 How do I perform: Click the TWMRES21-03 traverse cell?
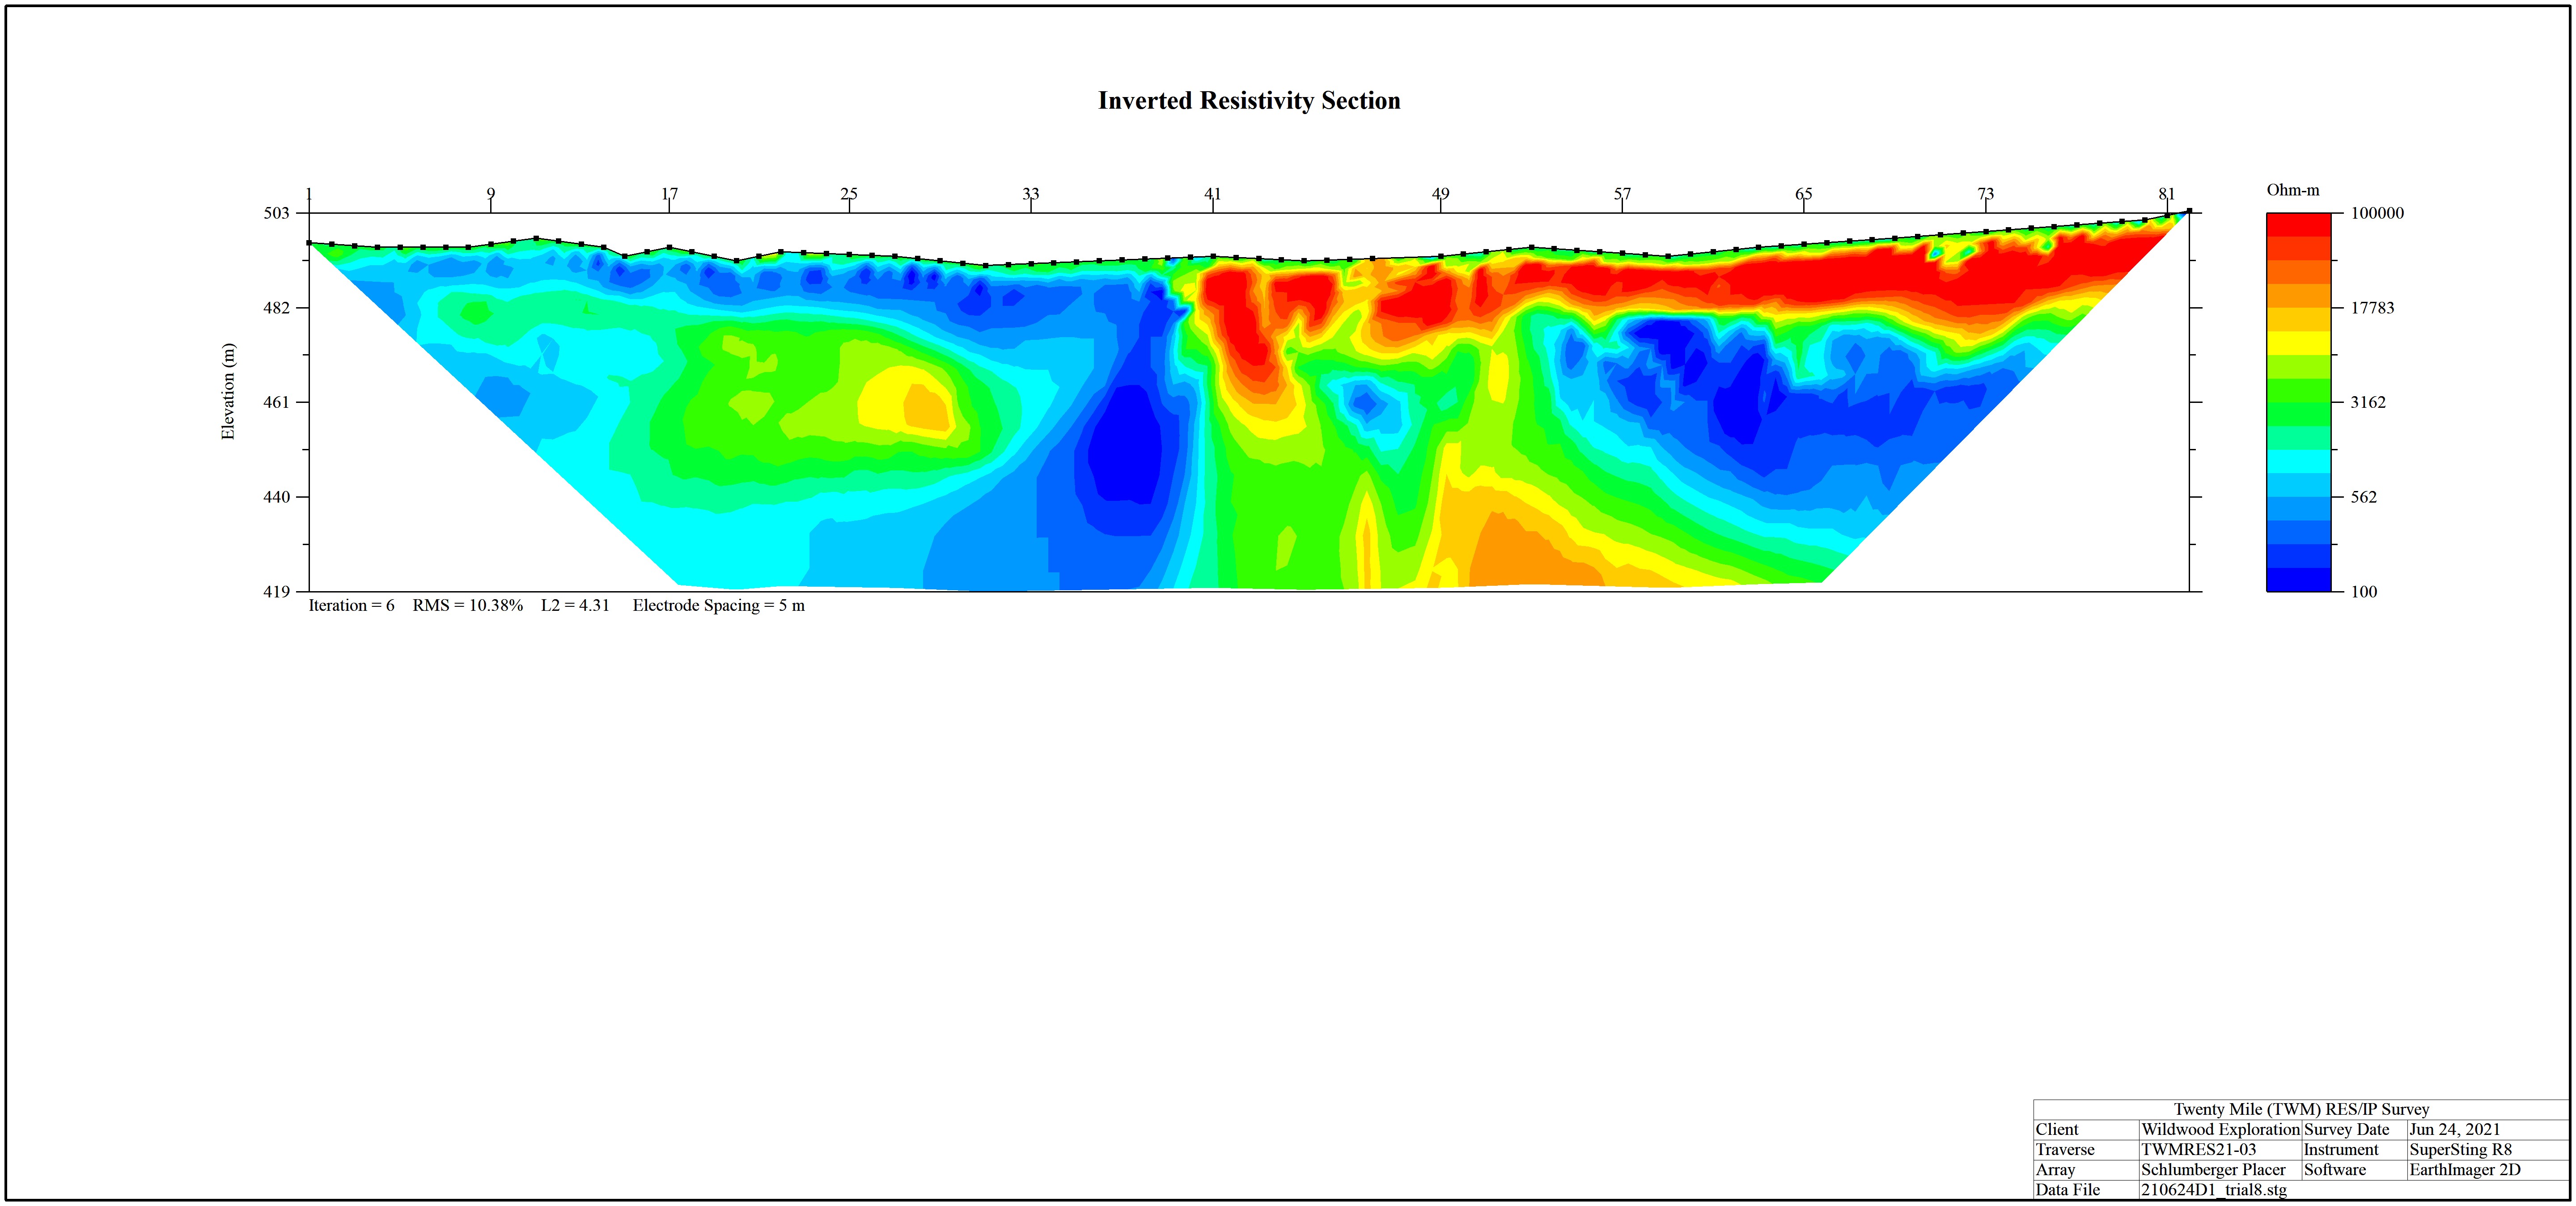point(2198,1150)
